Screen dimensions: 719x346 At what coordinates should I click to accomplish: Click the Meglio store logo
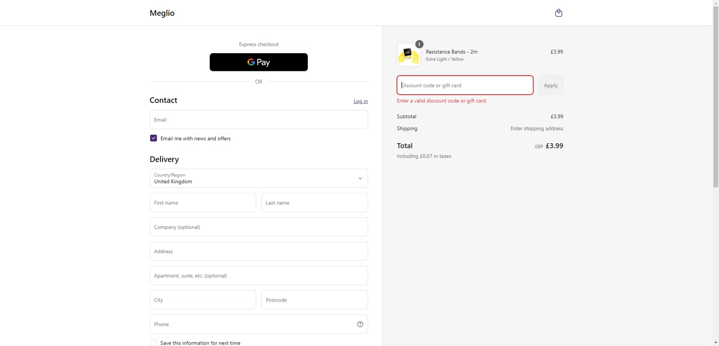pos(162,13)
